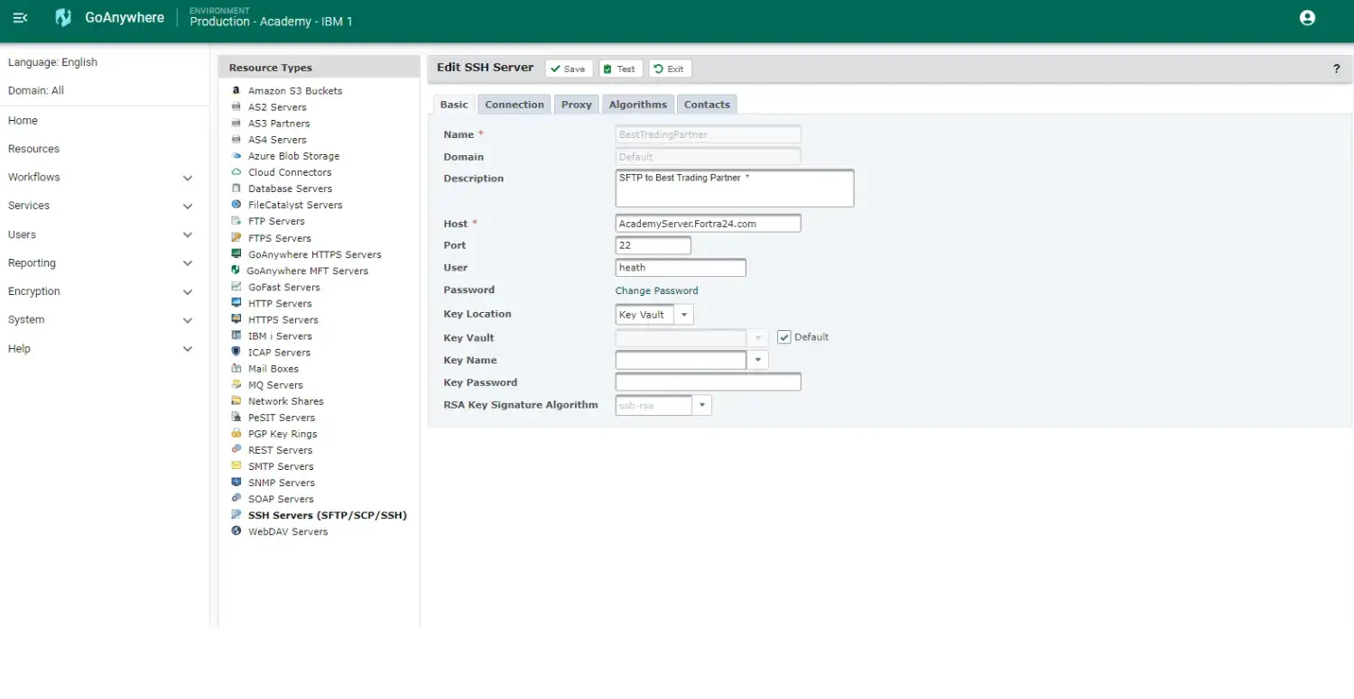Open the Key Location dropdown
Viewport: 1354px width, 699px height.
684,314
